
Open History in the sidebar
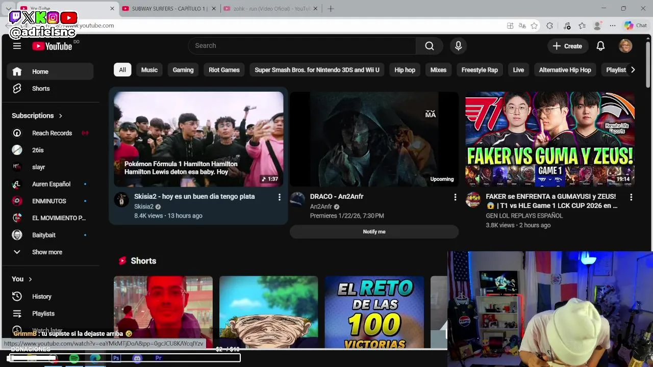pyautogui.click(x=50, y=296)
